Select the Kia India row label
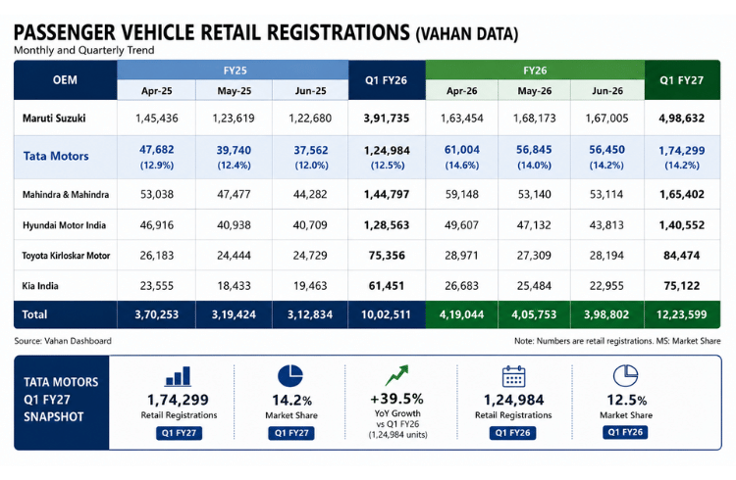Screen dimensions: 736x480 pyautogui.click(x=40, y=286)
